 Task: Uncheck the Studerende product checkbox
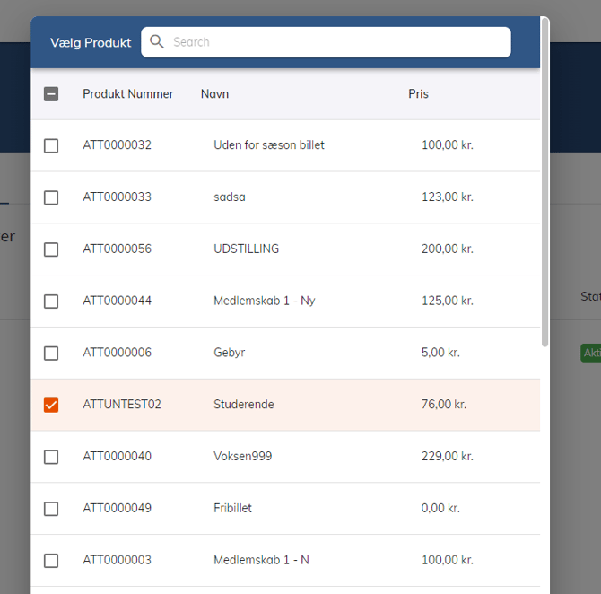click(x=51, y=405)
